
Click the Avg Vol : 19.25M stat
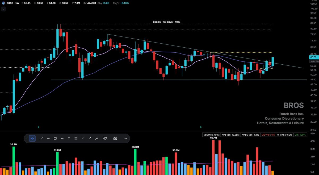click(230, 135)
